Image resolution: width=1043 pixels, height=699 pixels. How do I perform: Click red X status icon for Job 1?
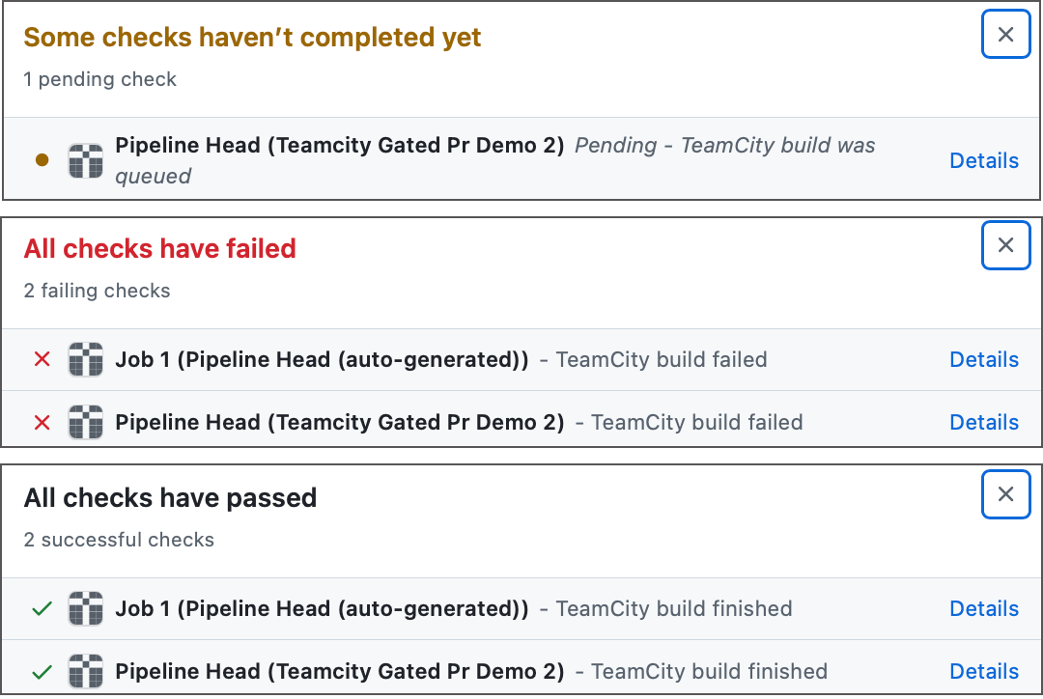42,360
